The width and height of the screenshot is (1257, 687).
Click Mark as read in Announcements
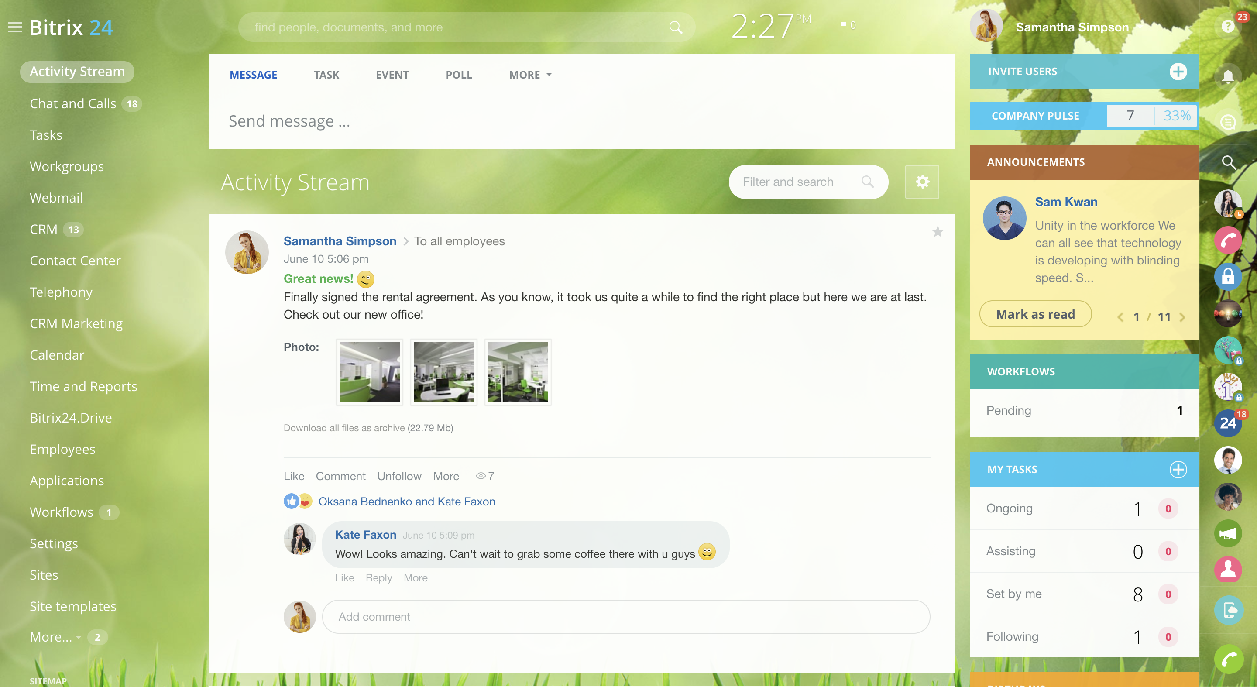click(1035, 314)
